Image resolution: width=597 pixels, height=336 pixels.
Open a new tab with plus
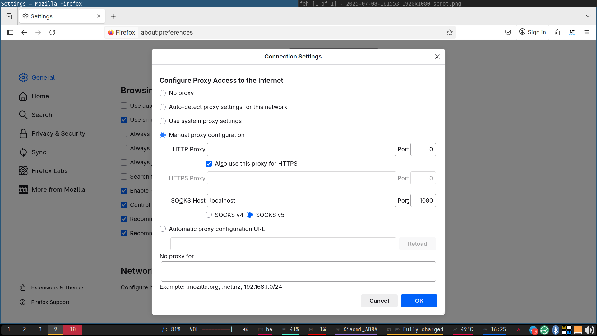[113, 16]
